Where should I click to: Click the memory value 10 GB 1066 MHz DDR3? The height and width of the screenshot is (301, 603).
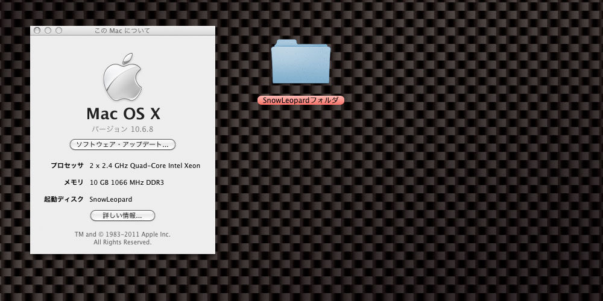click(x=127, y=182)
